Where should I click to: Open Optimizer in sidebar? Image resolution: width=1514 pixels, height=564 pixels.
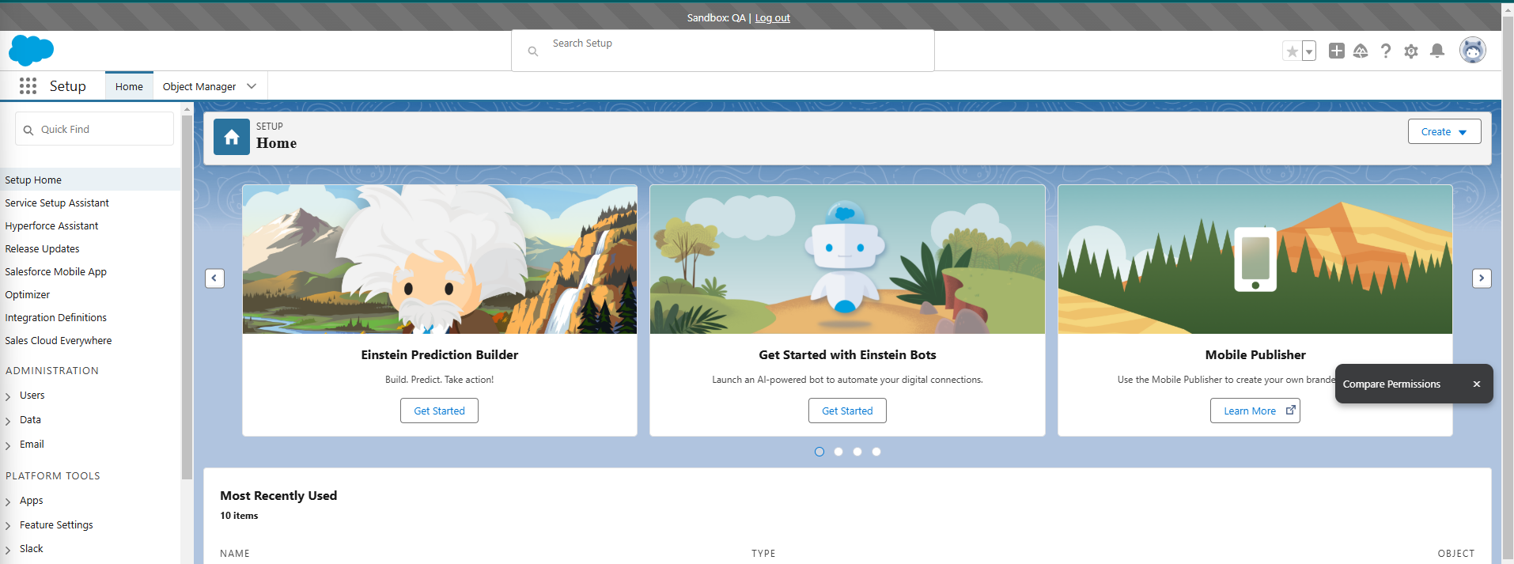[x=27, y=294]
